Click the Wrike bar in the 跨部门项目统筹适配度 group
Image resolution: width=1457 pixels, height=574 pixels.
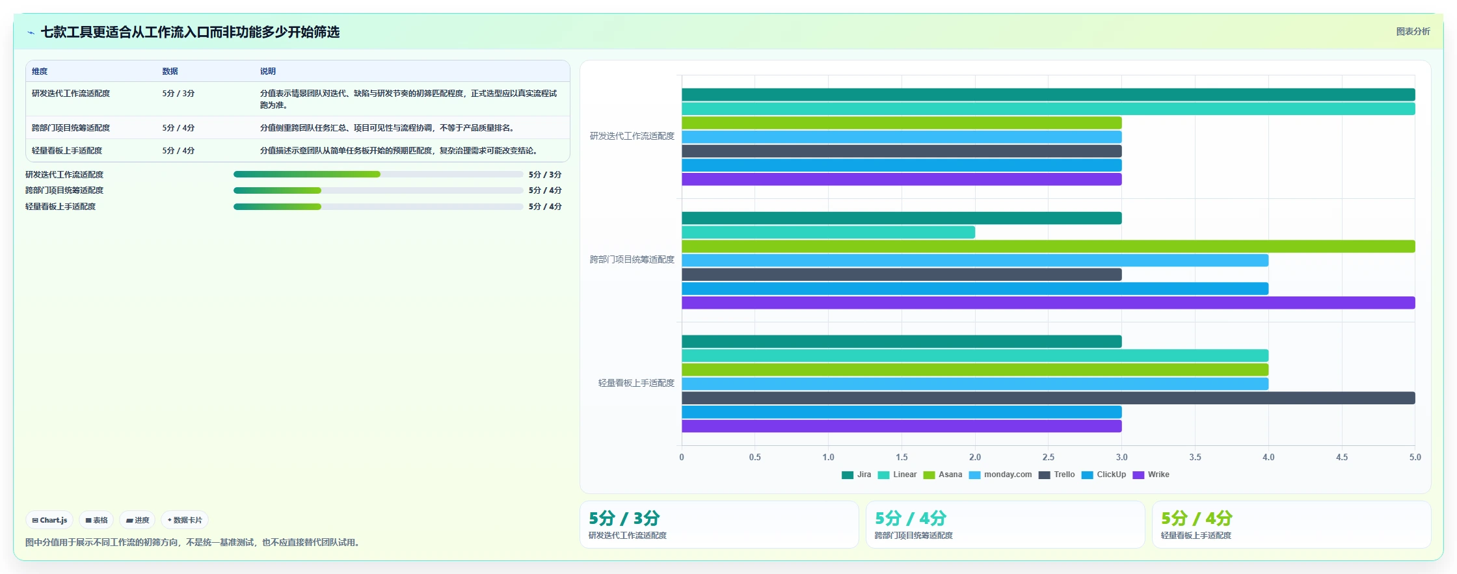(1048, 303)
